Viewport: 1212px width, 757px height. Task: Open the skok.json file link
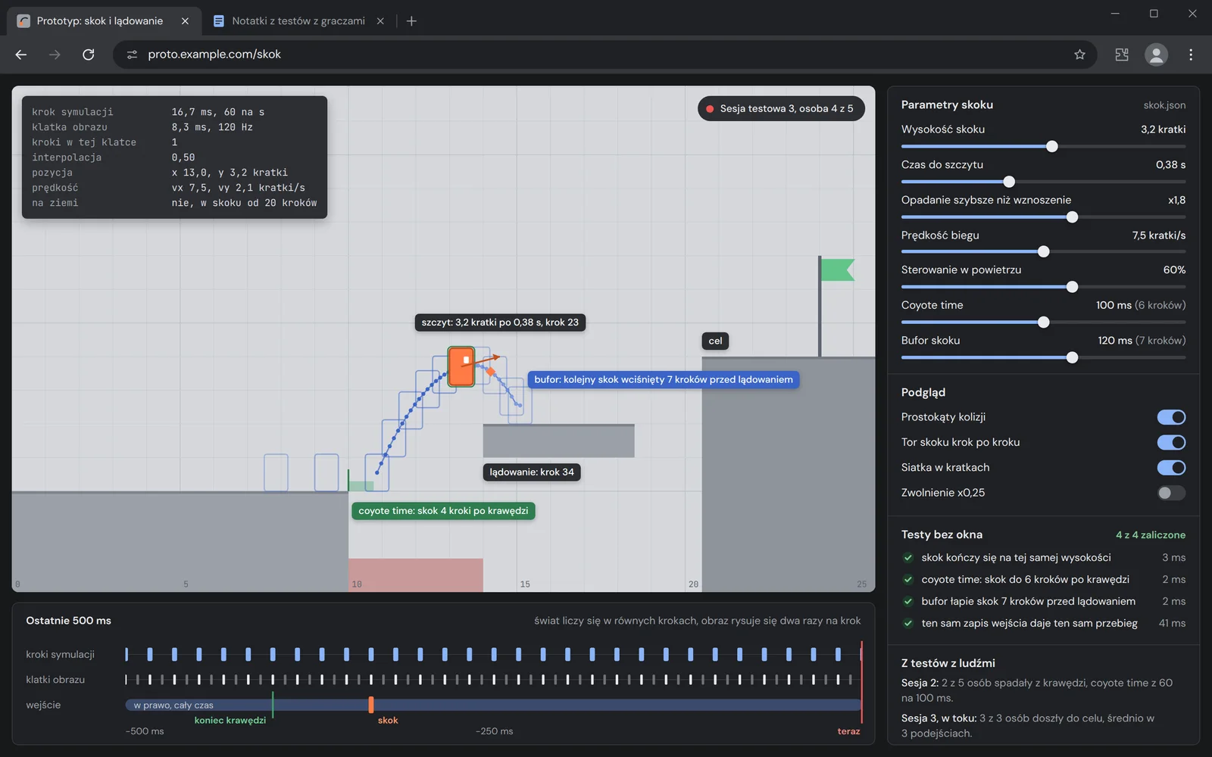(x=1164, y=105)
